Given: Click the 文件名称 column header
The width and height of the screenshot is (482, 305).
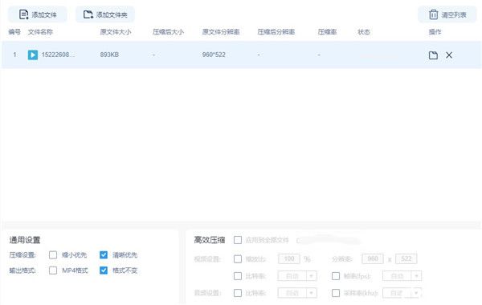Looking at the screenshot, I should pyautogui.click(x=40, y=31).
